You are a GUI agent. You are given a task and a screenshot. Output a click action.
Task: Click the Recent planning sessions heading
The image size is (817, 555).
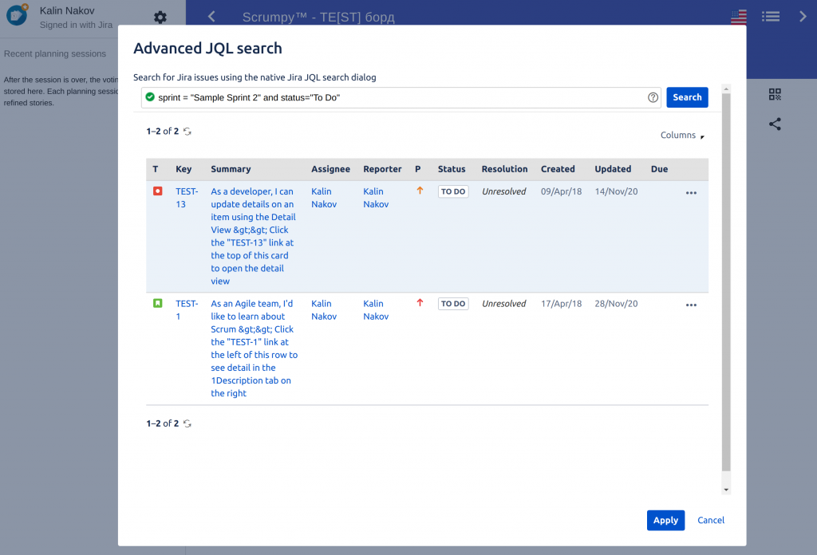coord(55,53)
